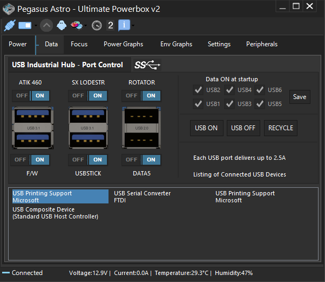
Task: Click Save for startup settings
Action: coord(300,97)
